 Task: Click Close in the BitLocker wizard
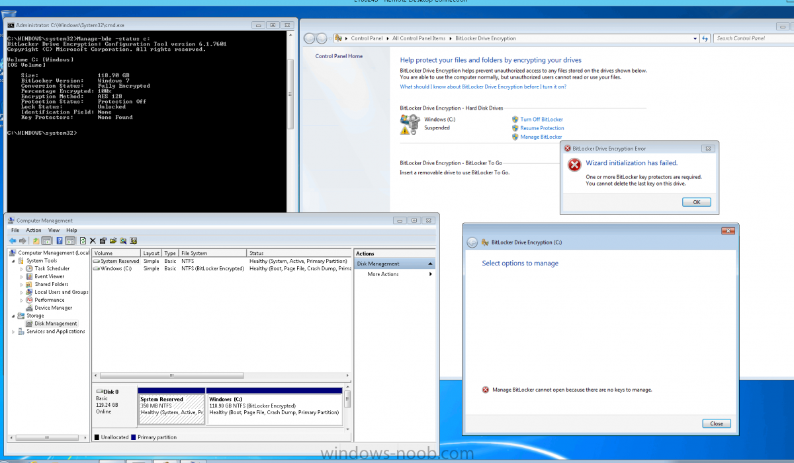717,423
